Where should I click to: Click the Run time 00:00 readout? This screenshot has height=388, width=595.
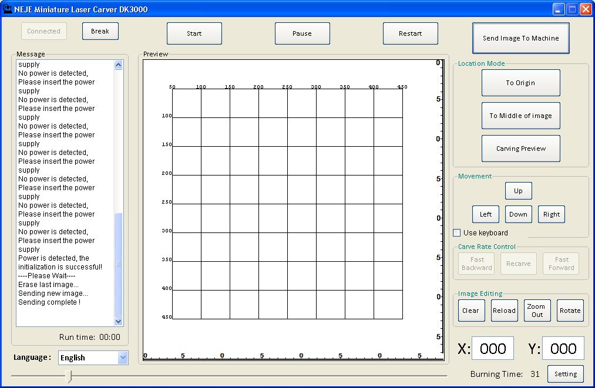click(x=89, y=337)
